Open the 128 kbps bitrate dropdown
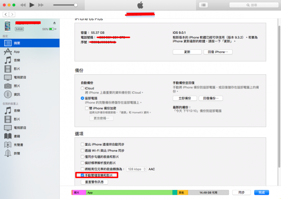This screenshot has height=199, width=281. [137, 169]
